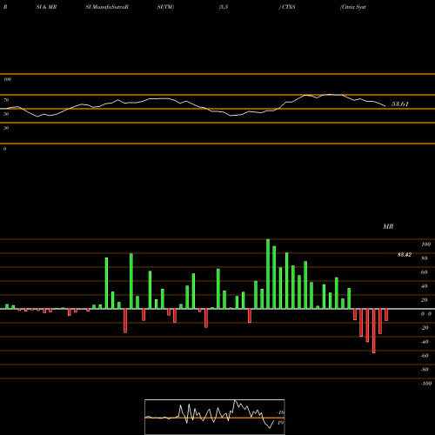
Task: Click the 19 value in mini chart
Action: pos(280,423)
